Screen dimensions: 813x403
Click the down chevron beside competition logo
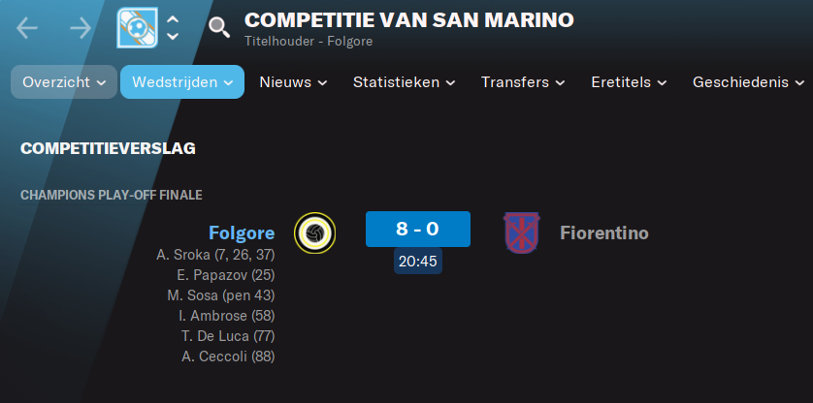pyautogui.click(x=173, y=36)
